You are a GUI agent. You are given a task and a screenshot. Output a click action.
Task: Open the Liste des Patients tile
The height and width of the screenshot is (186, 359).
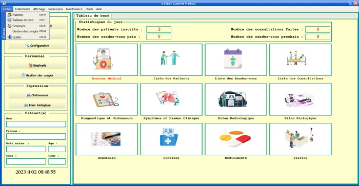[x=171, y=60]
